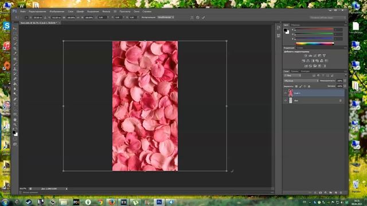Toggle layer filtering switch
The image size is (367, 206).
coord(345,76)
